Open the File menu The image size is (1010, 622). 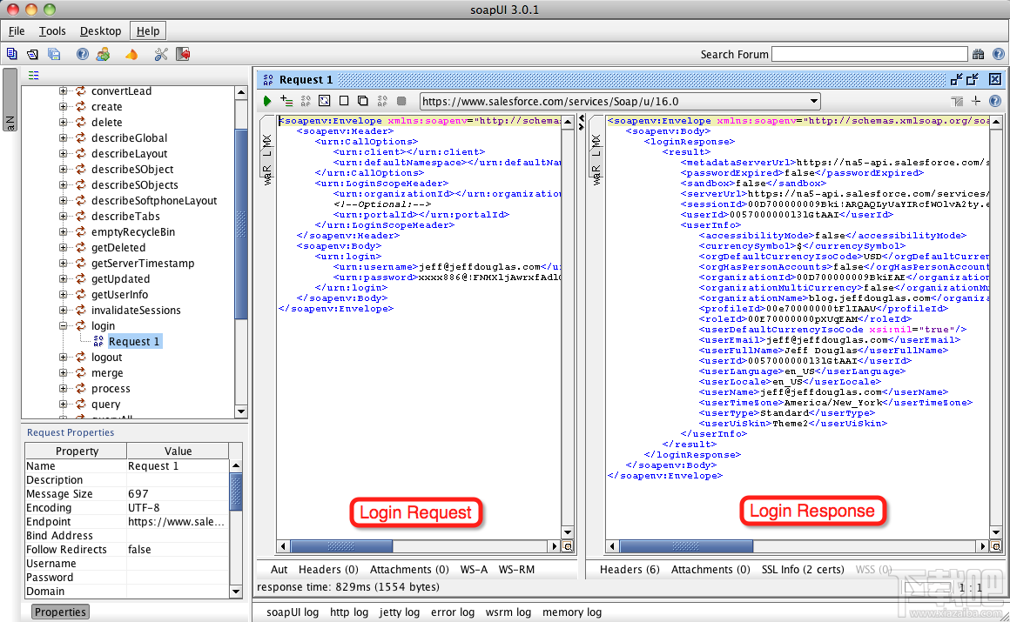[x=17, y=31]
